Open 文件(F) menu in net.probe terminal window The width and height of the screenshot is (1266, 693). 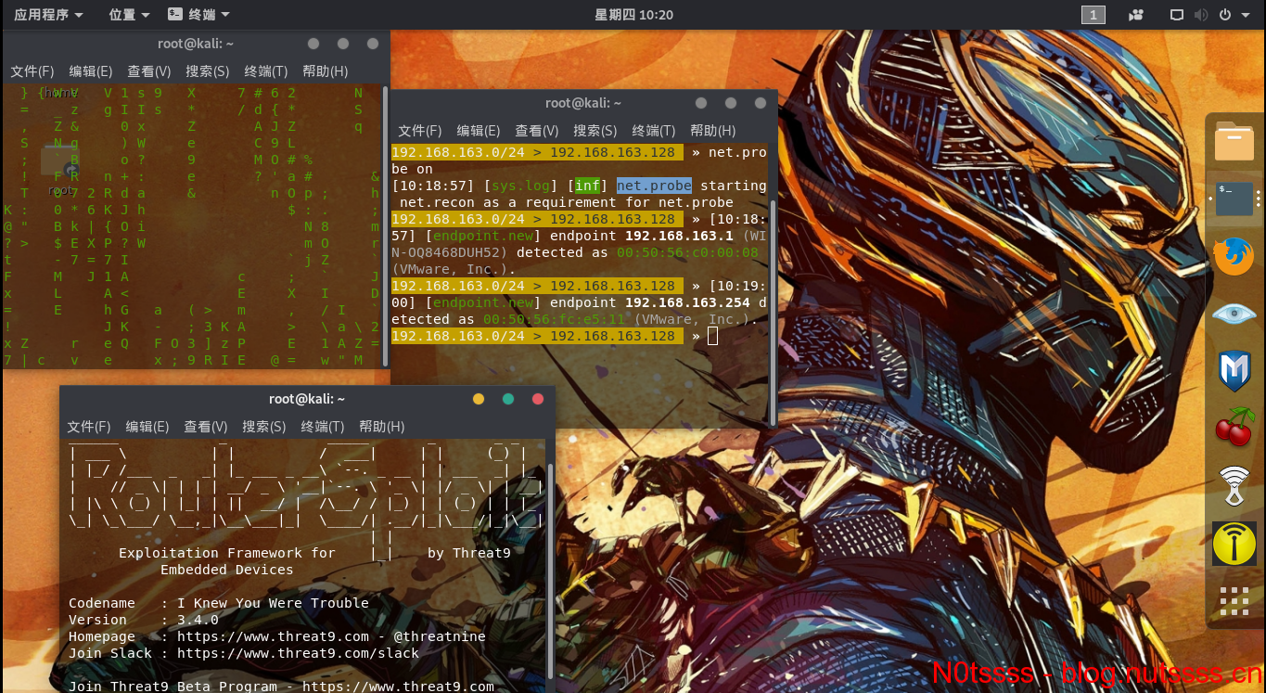tap(420, 131)
